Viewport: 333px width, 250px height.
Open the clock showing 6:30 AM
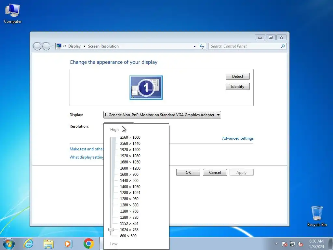tap(316, 244)
